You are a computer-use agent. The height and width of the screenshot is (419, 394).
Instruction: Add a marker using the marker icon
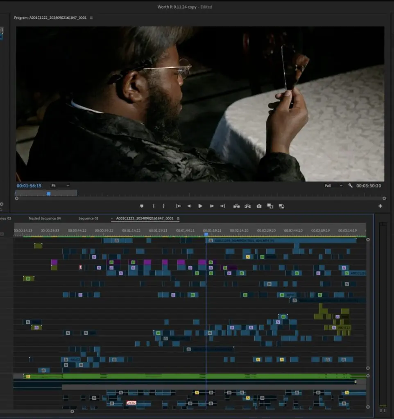pos(142,206)
